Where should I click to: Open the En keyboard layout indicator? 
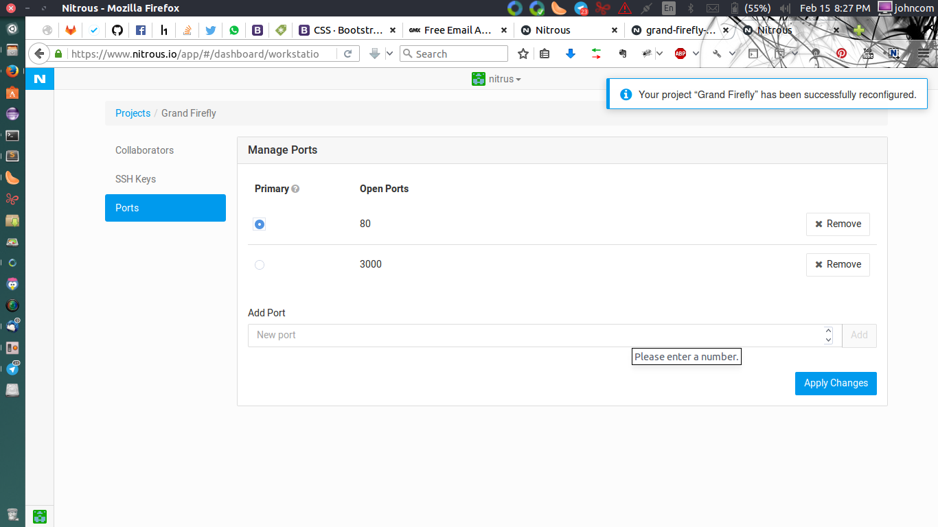[x=668, y=8]
